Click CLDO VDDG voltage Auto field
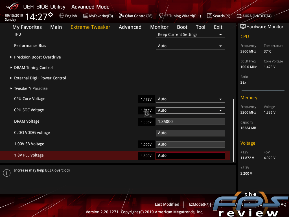 (191, 133)
